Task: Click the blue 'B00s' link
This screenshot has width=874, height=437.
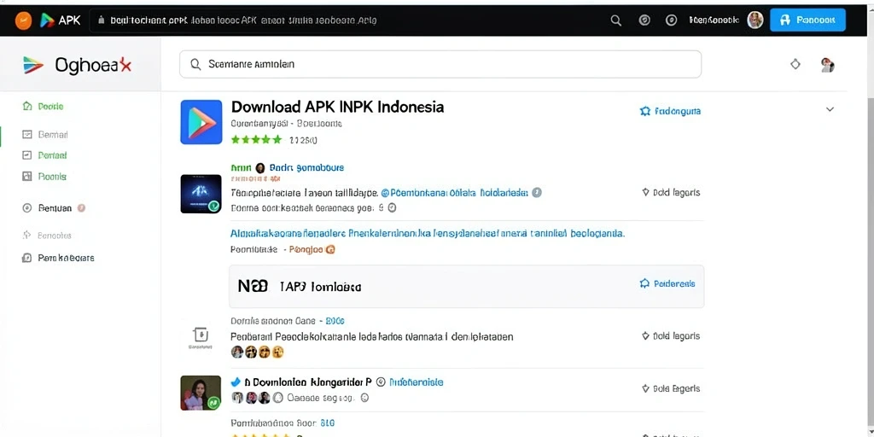Action: coord(335,321)
